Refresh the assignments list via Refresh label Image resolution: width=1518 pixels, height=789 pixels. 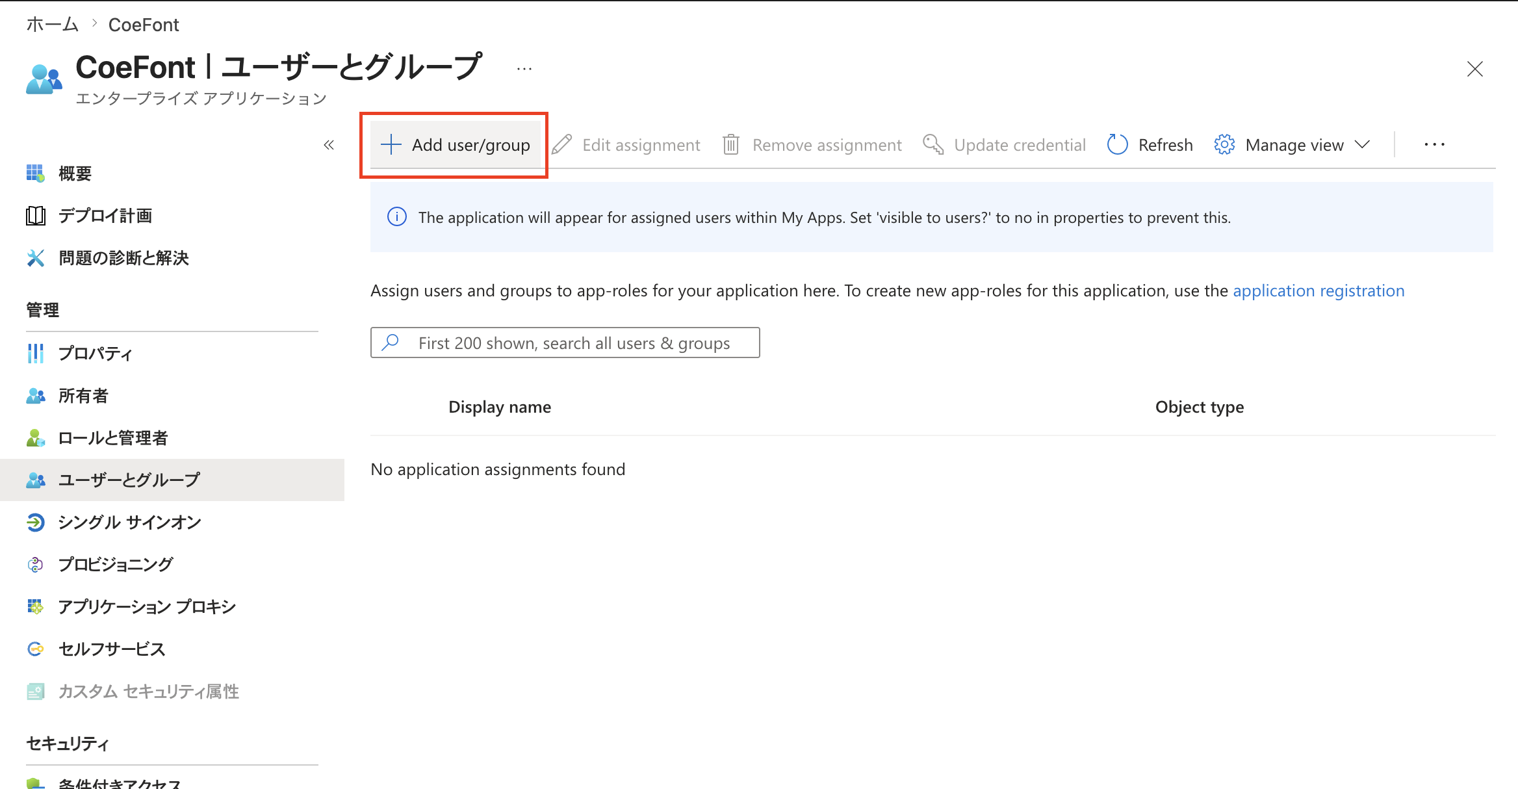click(x=1165, y=145)
